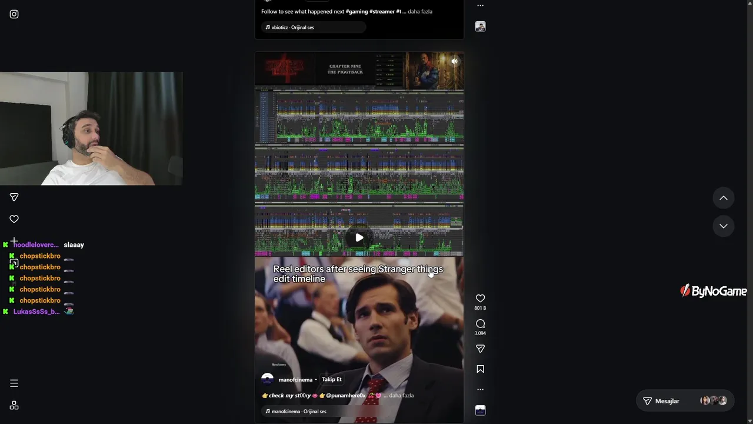The width and height of the screenshot is (753, 424).
Task: Open comments on the manofcinema reel
Action: (x=480, y=324)
